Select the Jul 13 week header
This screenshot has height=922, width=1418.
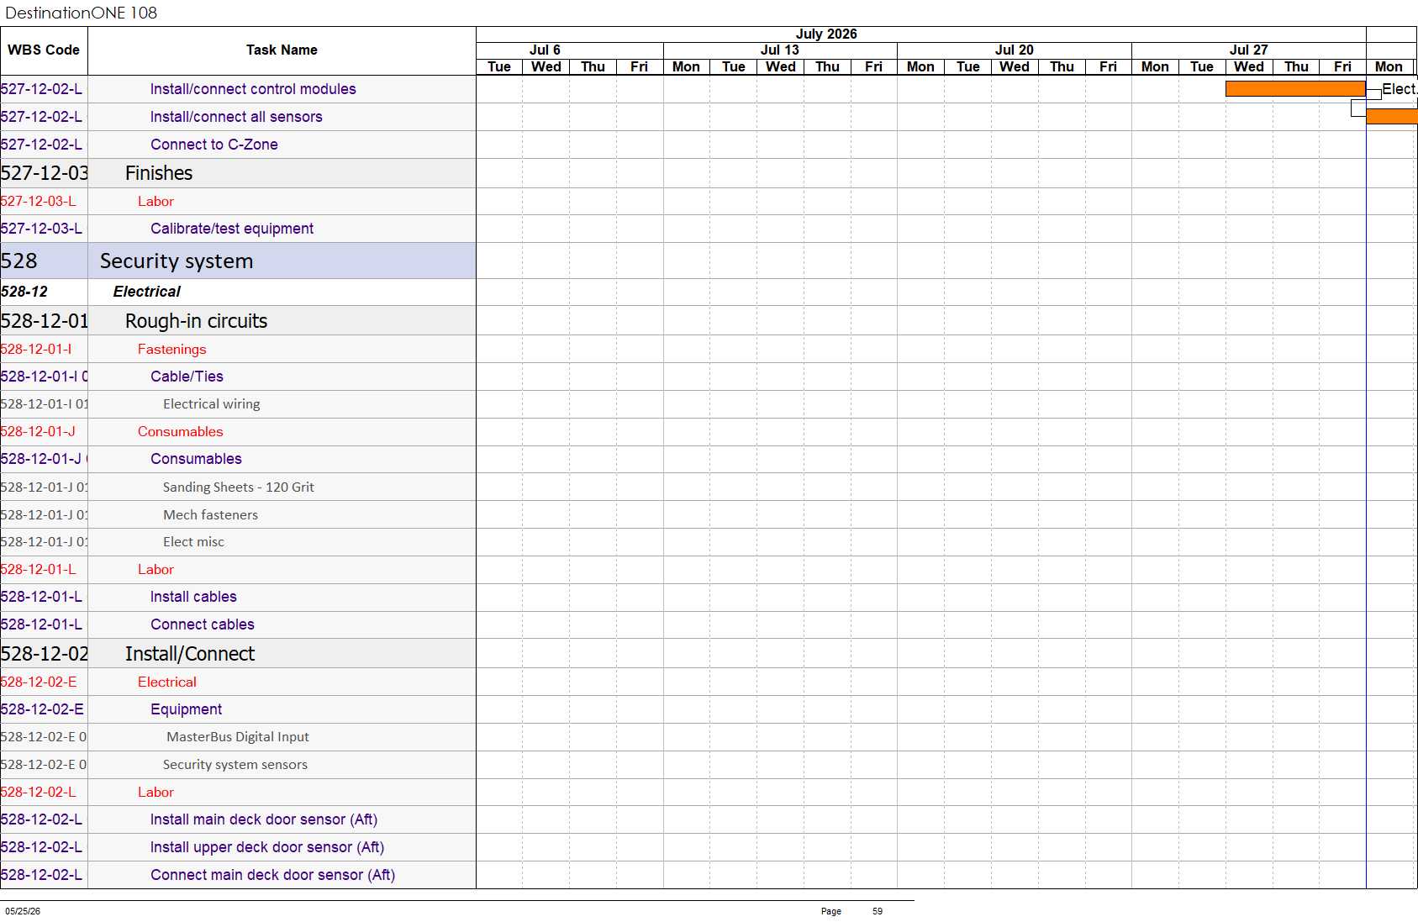[x=780, y=50]
